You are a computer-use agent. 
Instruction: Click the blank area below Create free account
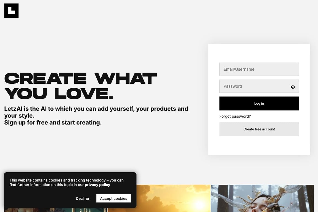(259, 145)
